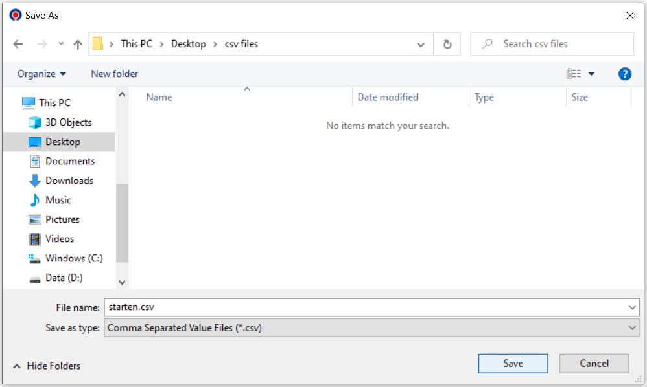Click the Save button
The image size is (647, 387).
(513, 364)
